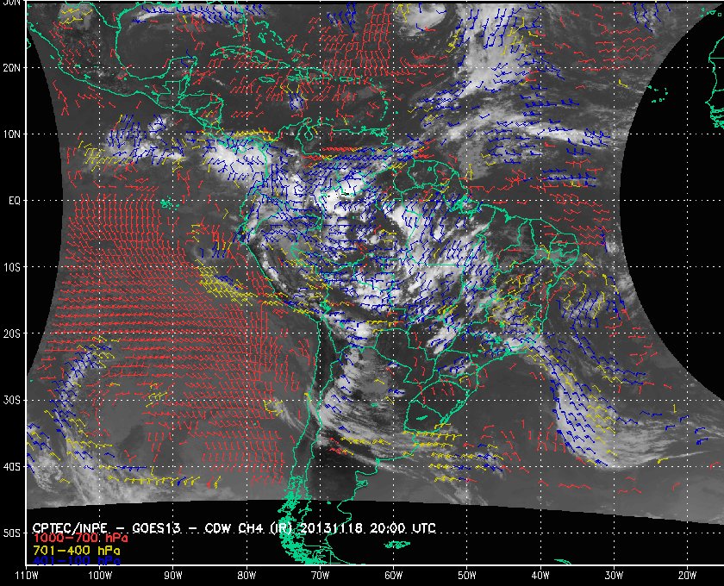Click the 60W longitude label
The width and height of the screenshot is (724, 586).
(393, 575)
